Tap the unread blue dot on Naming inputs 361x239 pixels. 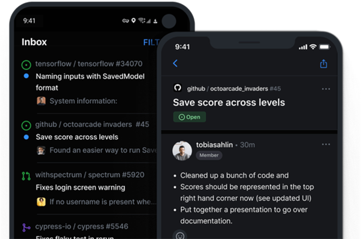26,76
